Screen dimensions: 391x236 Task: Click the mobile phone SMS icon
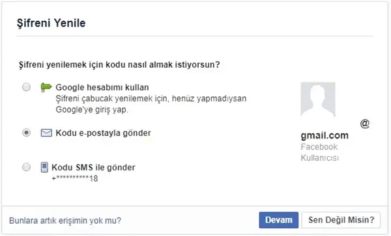coord(44,167)
